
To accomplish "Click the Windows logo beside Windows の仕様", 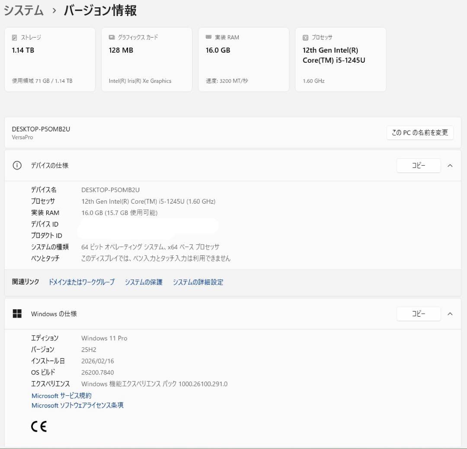I will (17, 314).
